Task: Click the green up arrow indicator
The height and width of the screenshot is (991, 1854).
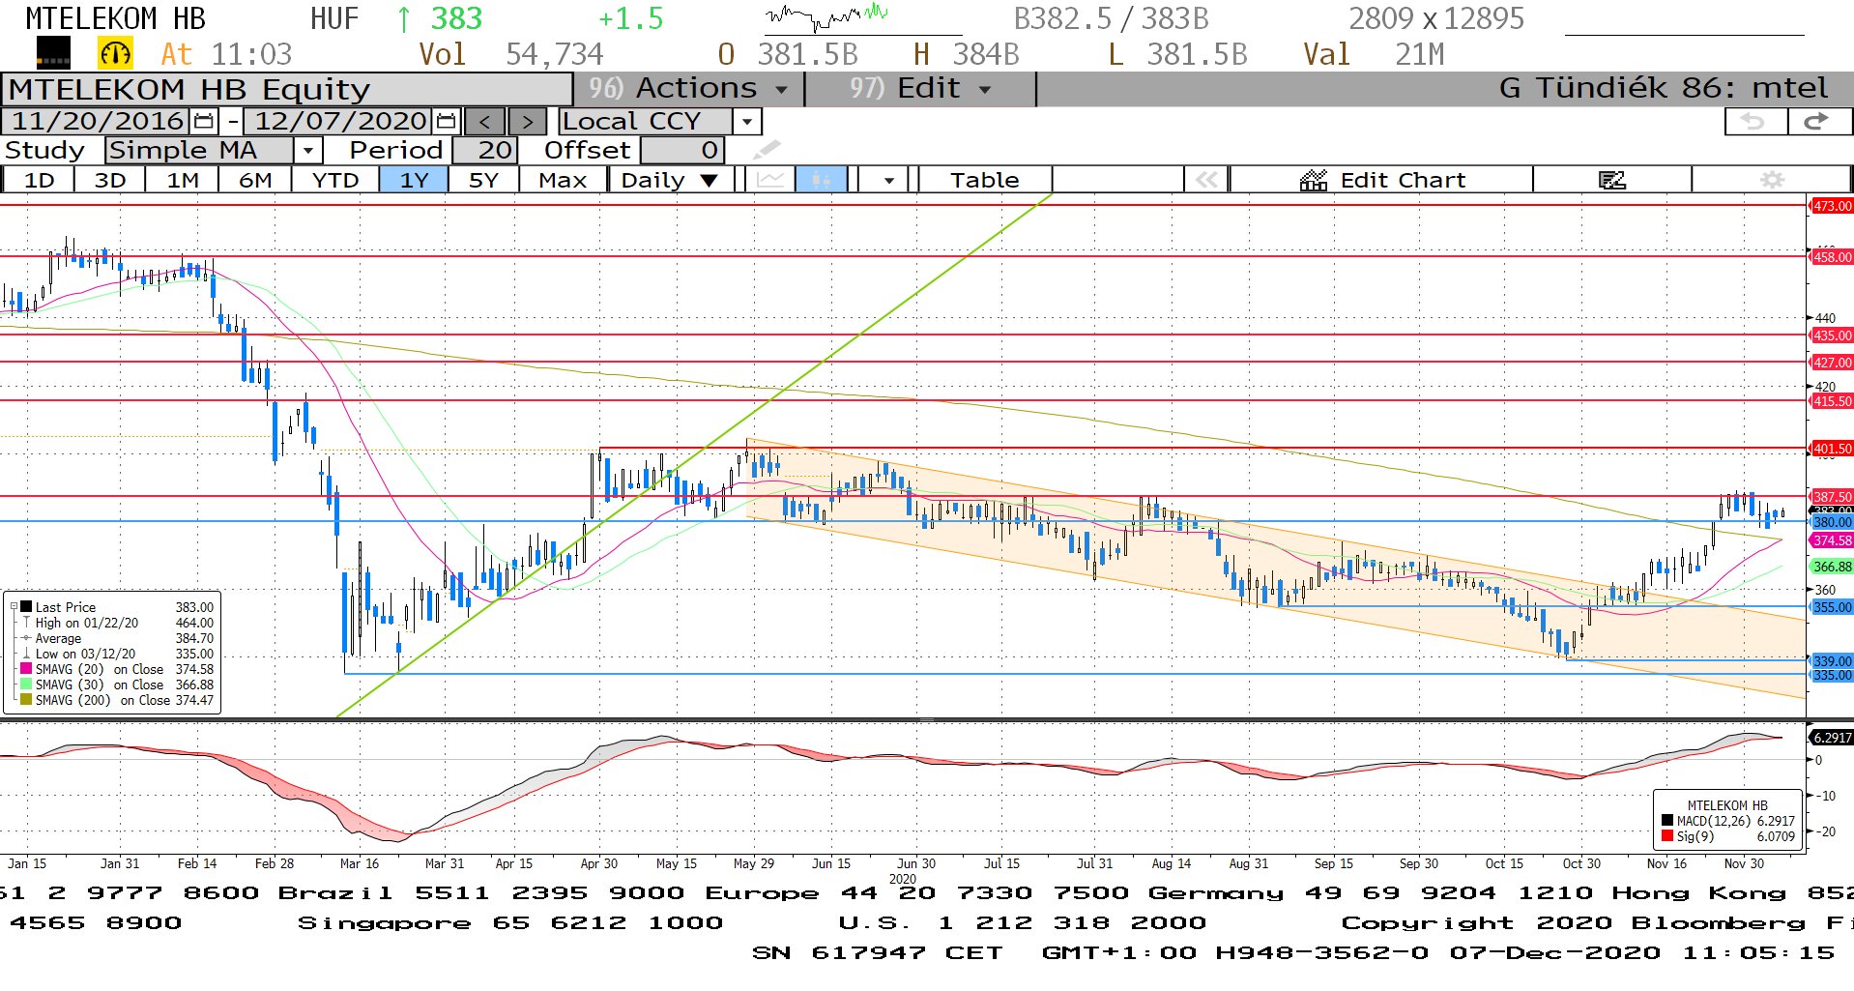Action: (x=404, y=18)
